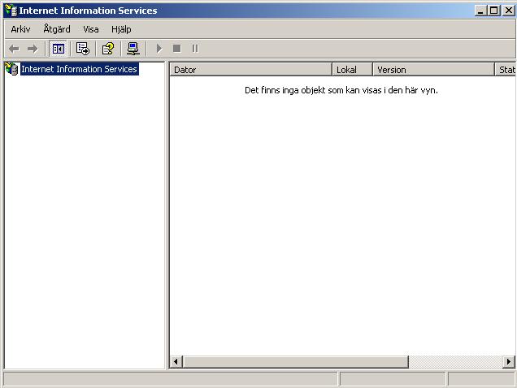517x388 pixels.
Task: Click the Export List toolbar icon
Action: point(82,49)
